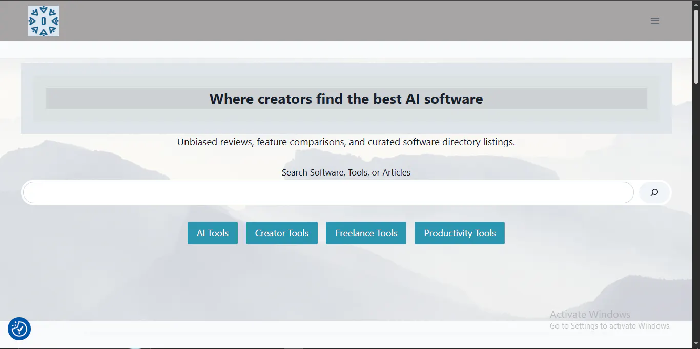The image size is (700, 349).
Task: Select the Freelance Tools button
Action: click(366, 233)
